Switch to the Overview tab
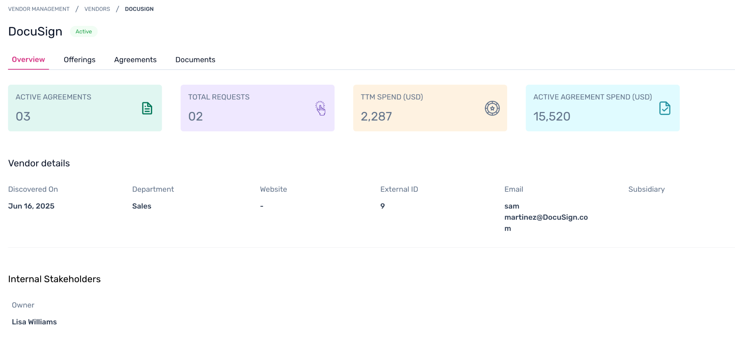The image size is (735, 352). pos(28,60)
